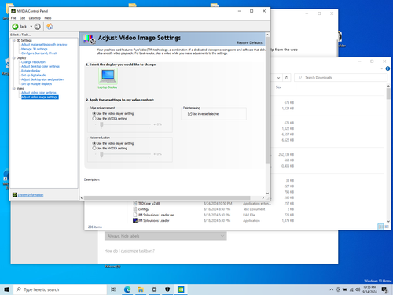The height and width of the screenshot is (295, 393).
Task: Select edge enhancement video player setting
Action: [94, 113]
